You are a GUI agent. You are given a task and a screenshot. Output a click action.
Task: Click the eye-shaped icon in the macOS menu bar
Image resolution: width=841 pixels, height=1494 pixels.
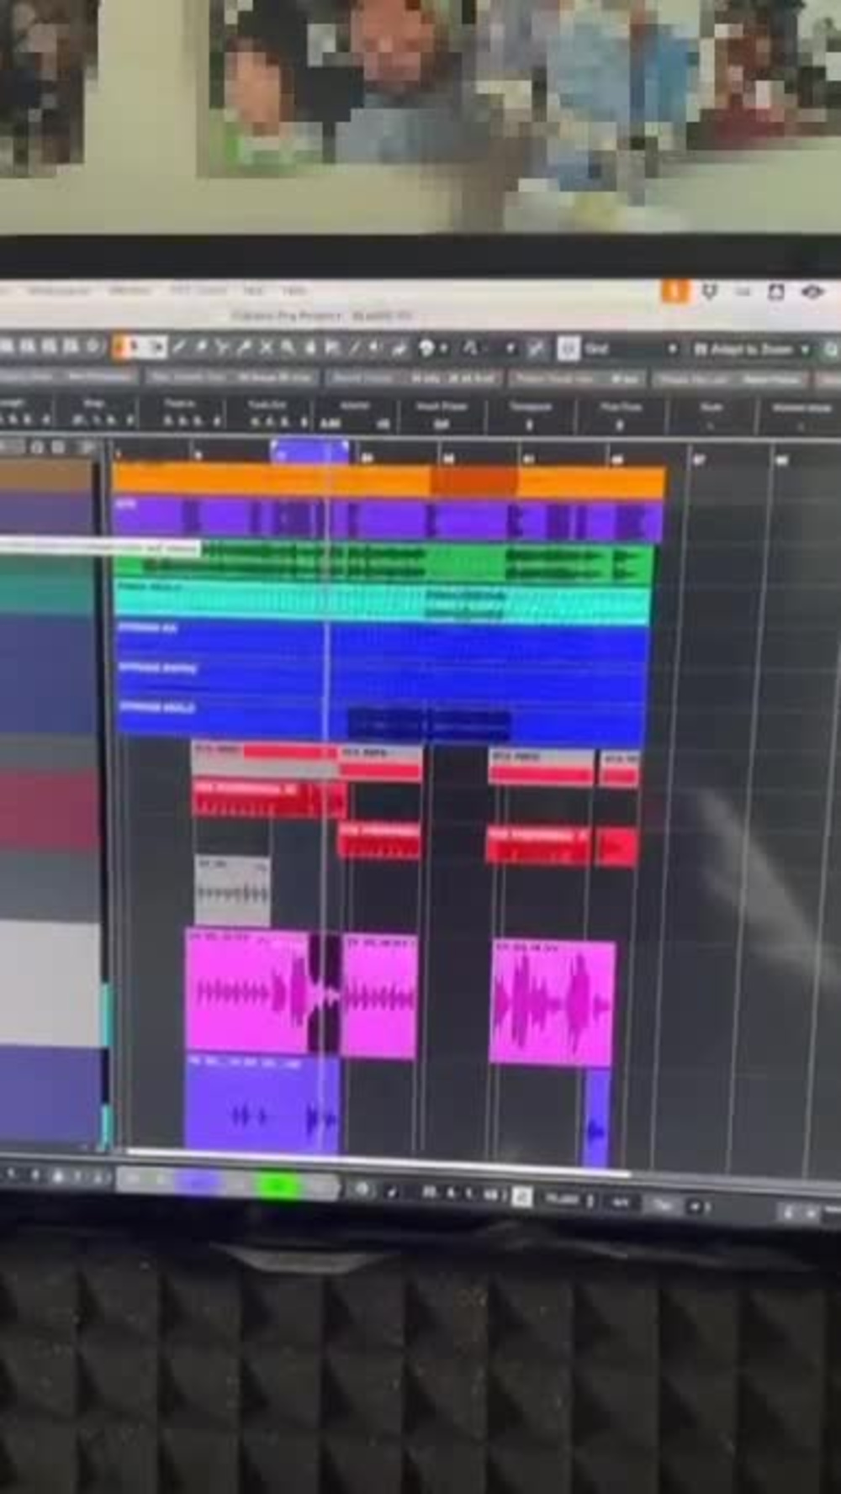click(812, 292)
